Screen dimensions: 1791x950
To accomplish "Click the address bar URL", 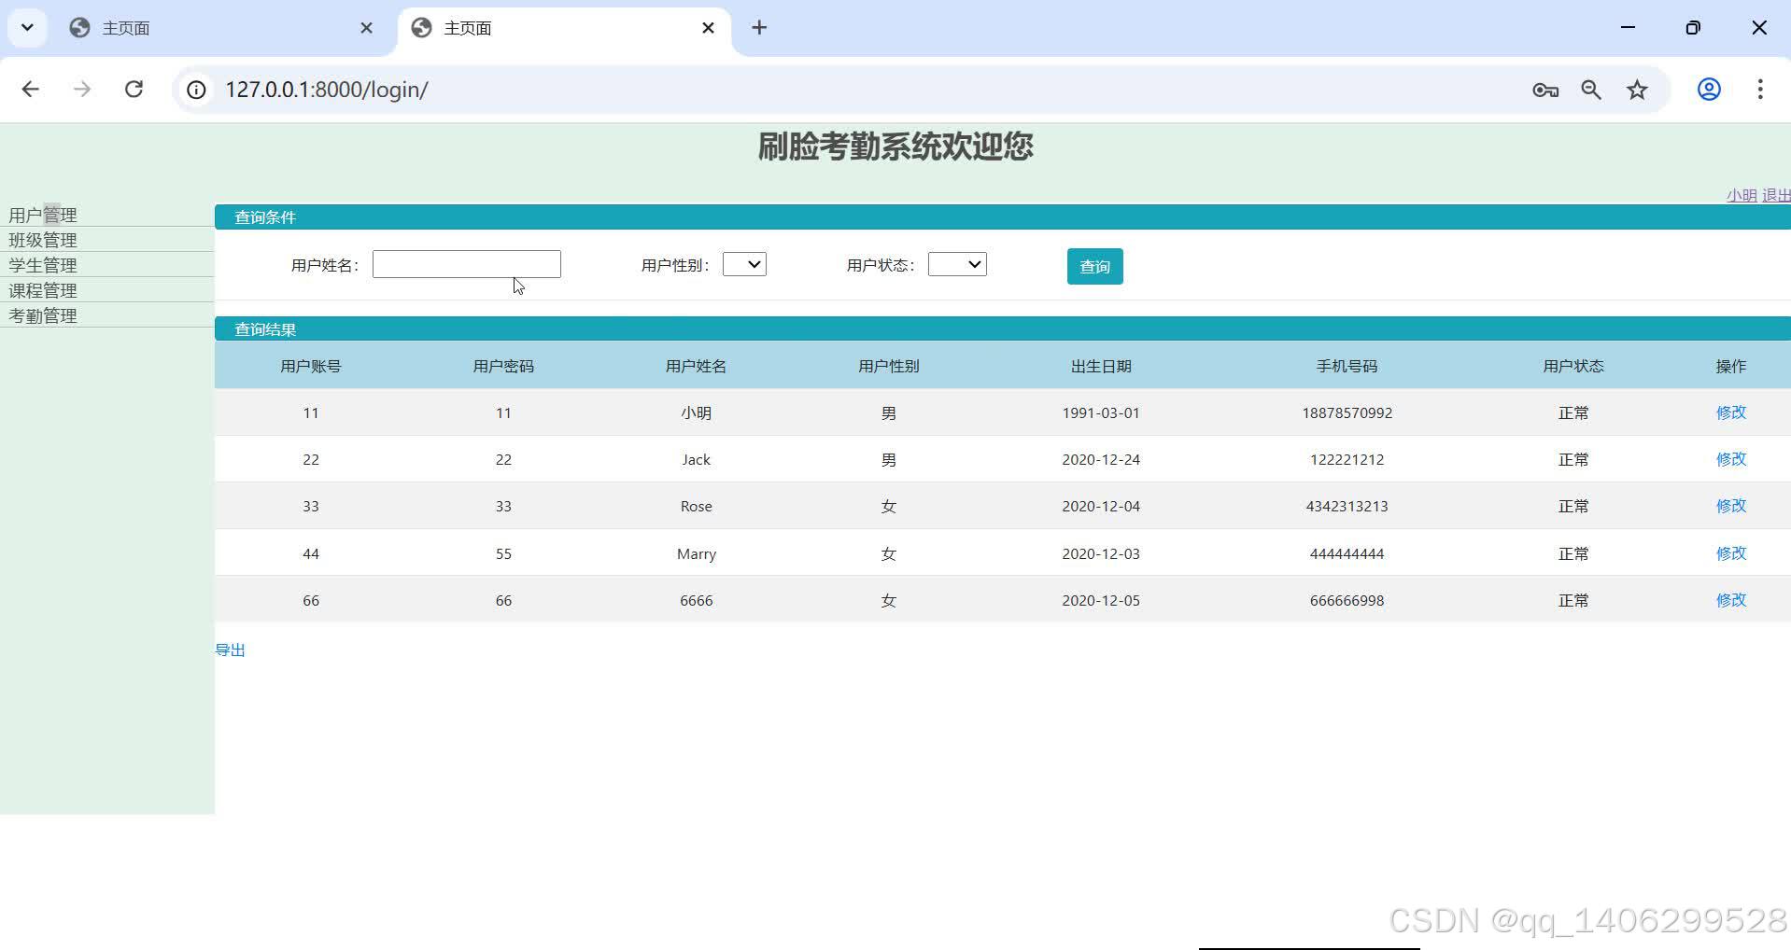I will tap(326, 90).
